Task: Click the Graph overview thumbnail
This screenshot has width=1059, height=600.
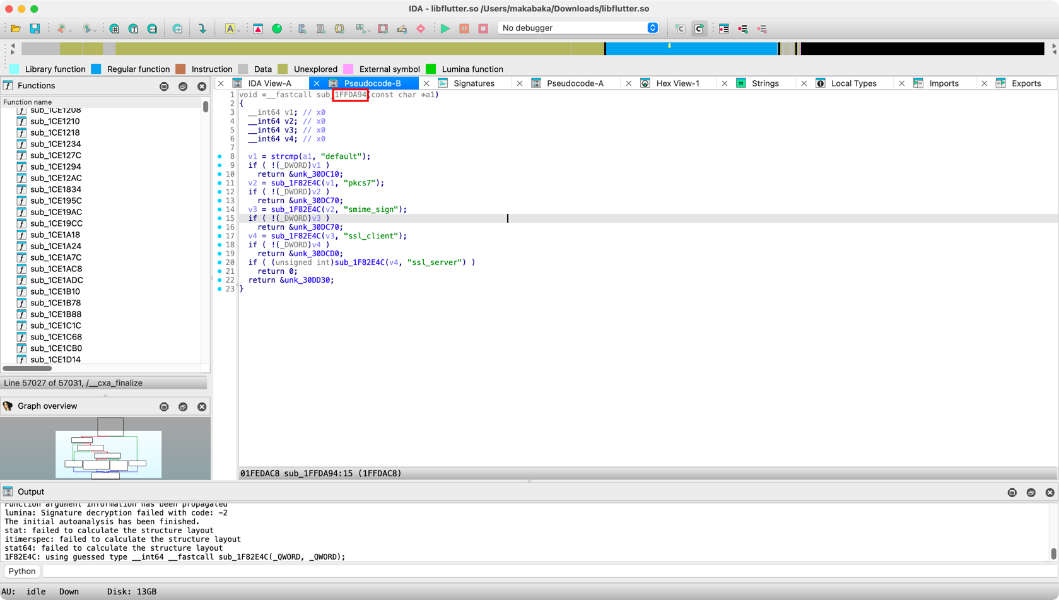Action: pyautogui.click(x=105, y=449)
